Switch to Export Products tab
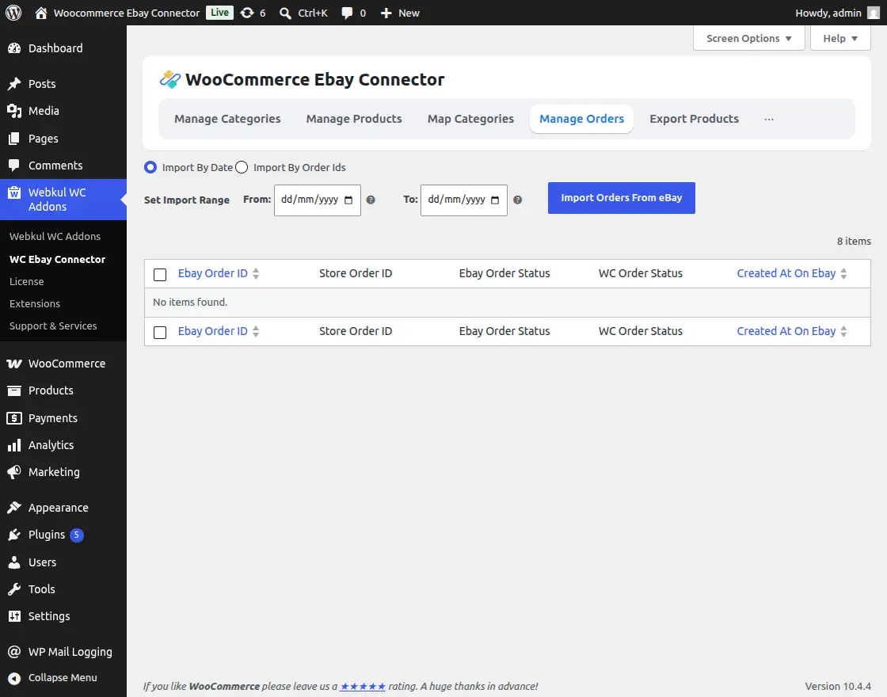Viewport: 887px width, 697px height. 694,119
